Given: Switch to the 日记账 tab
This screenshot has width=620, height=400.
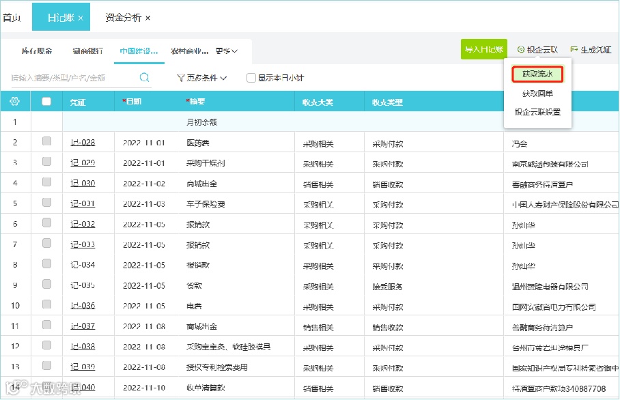Looking at the screenshot, I should click(61, 18).
